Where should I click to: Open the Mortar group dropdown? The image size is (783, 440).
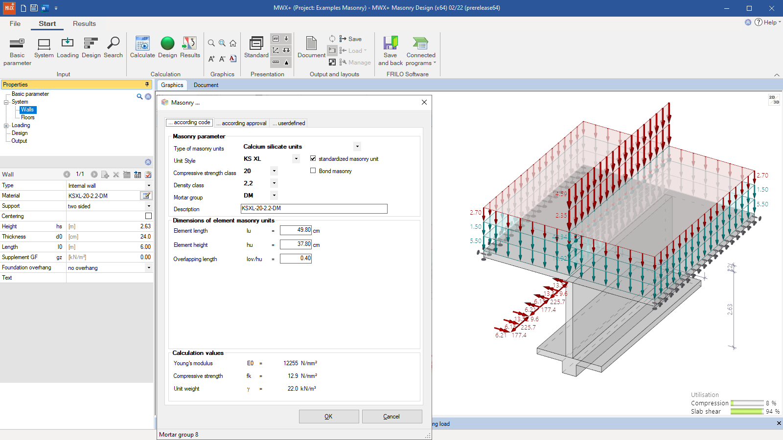[x=274, y=196]
